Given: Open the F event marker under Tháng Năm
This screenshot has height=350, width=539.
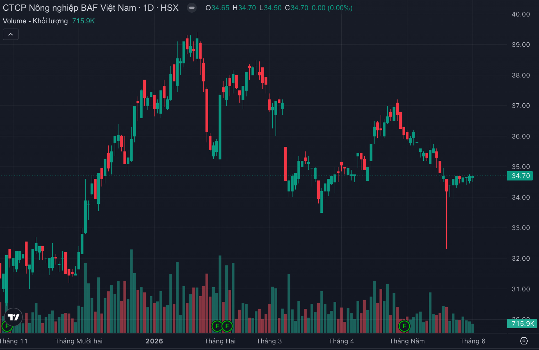Looking at the screenshot, I should 404,326.
